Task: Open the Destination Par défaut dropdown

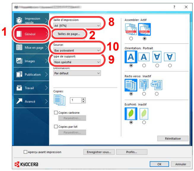Action: tap(77, 73)
